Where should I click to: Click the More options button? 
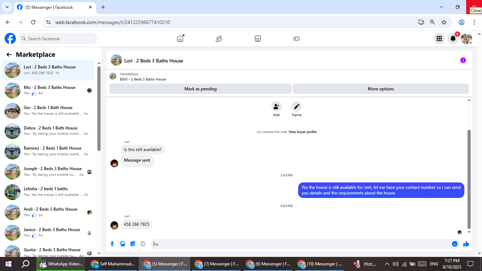pos(381,89)
